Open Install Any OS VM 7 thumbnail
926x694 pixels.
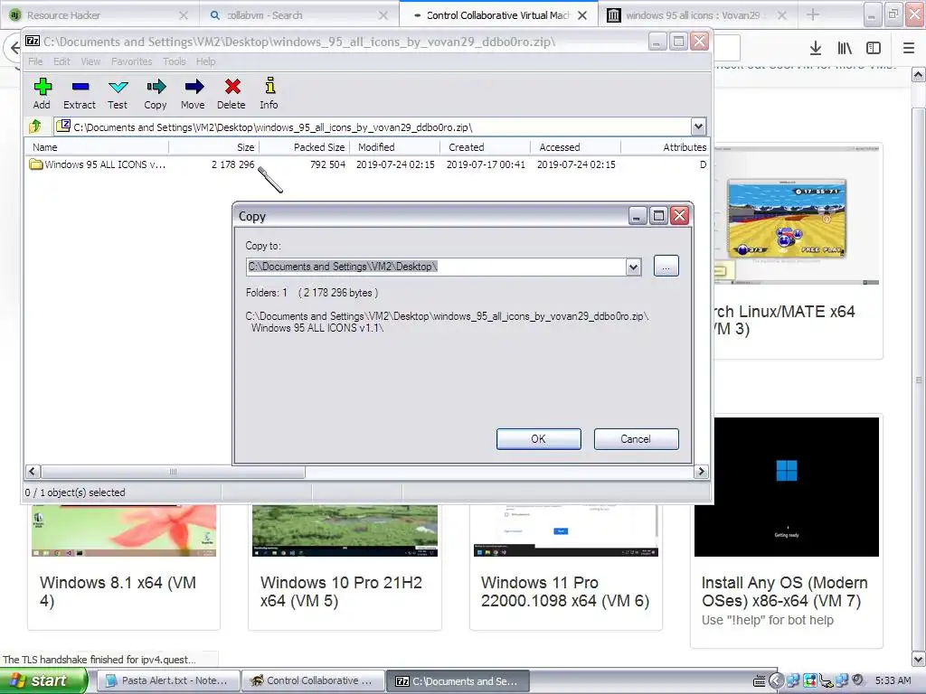(787, 487)
